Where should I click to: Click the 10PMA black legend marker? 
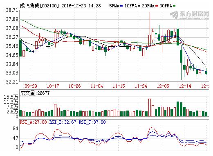coord(139,6)
